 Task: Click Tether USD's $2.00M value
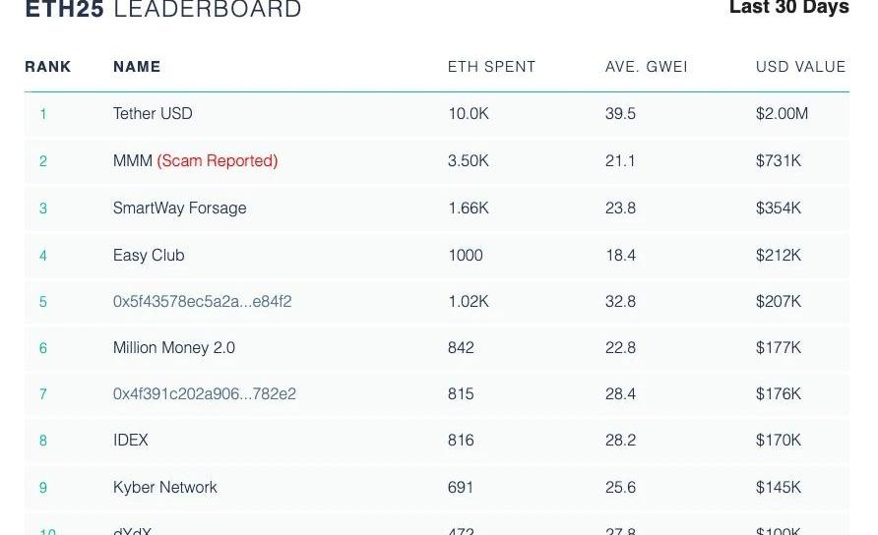click(782, 114)
